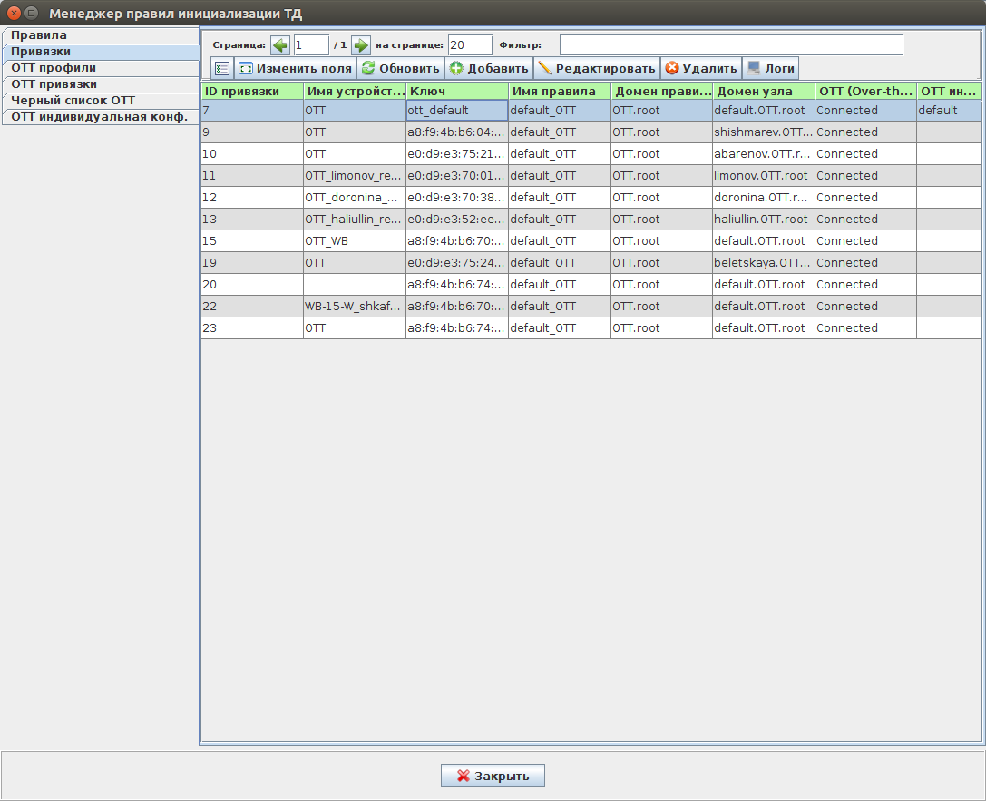Close the dialog with Закрыть
This screenshot has width=986, height=801.
(493, 776)
